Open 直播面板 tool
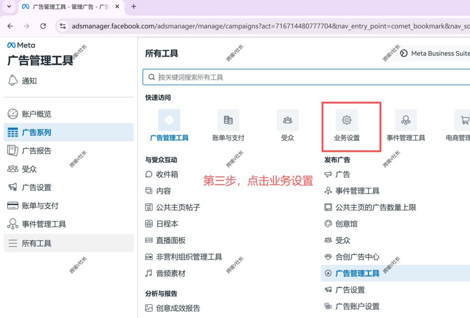Image resolution: width=470 pixels, height=318 pixels. 165,240
